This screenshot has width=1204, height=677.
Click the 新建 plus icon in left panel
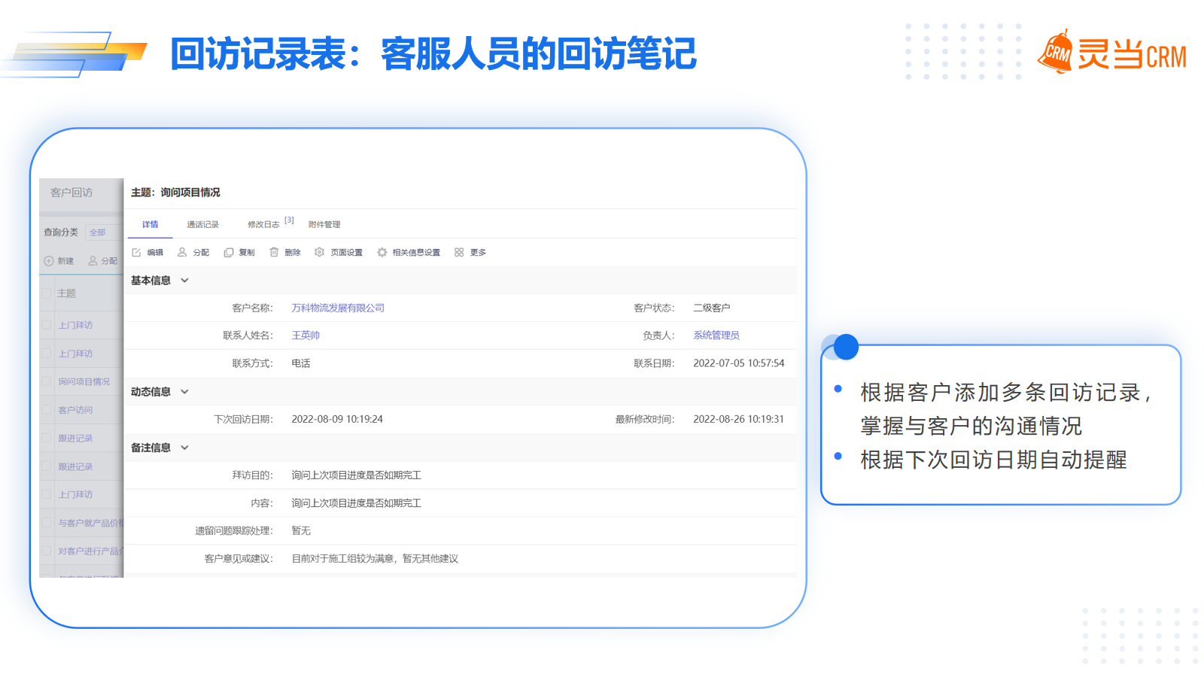(49, 261)
